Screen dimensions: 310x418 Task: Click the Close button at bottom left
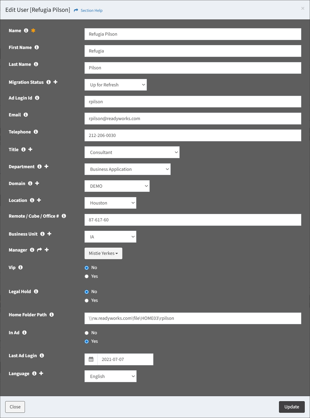point(15,407)
